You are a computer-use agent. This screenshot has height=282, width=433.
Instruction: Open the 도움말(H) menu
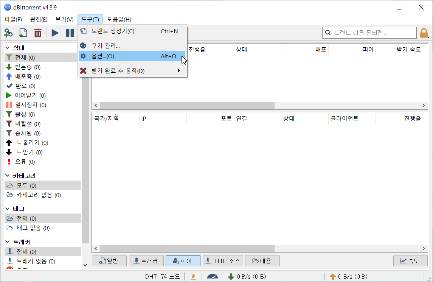[x=119, y=19]
